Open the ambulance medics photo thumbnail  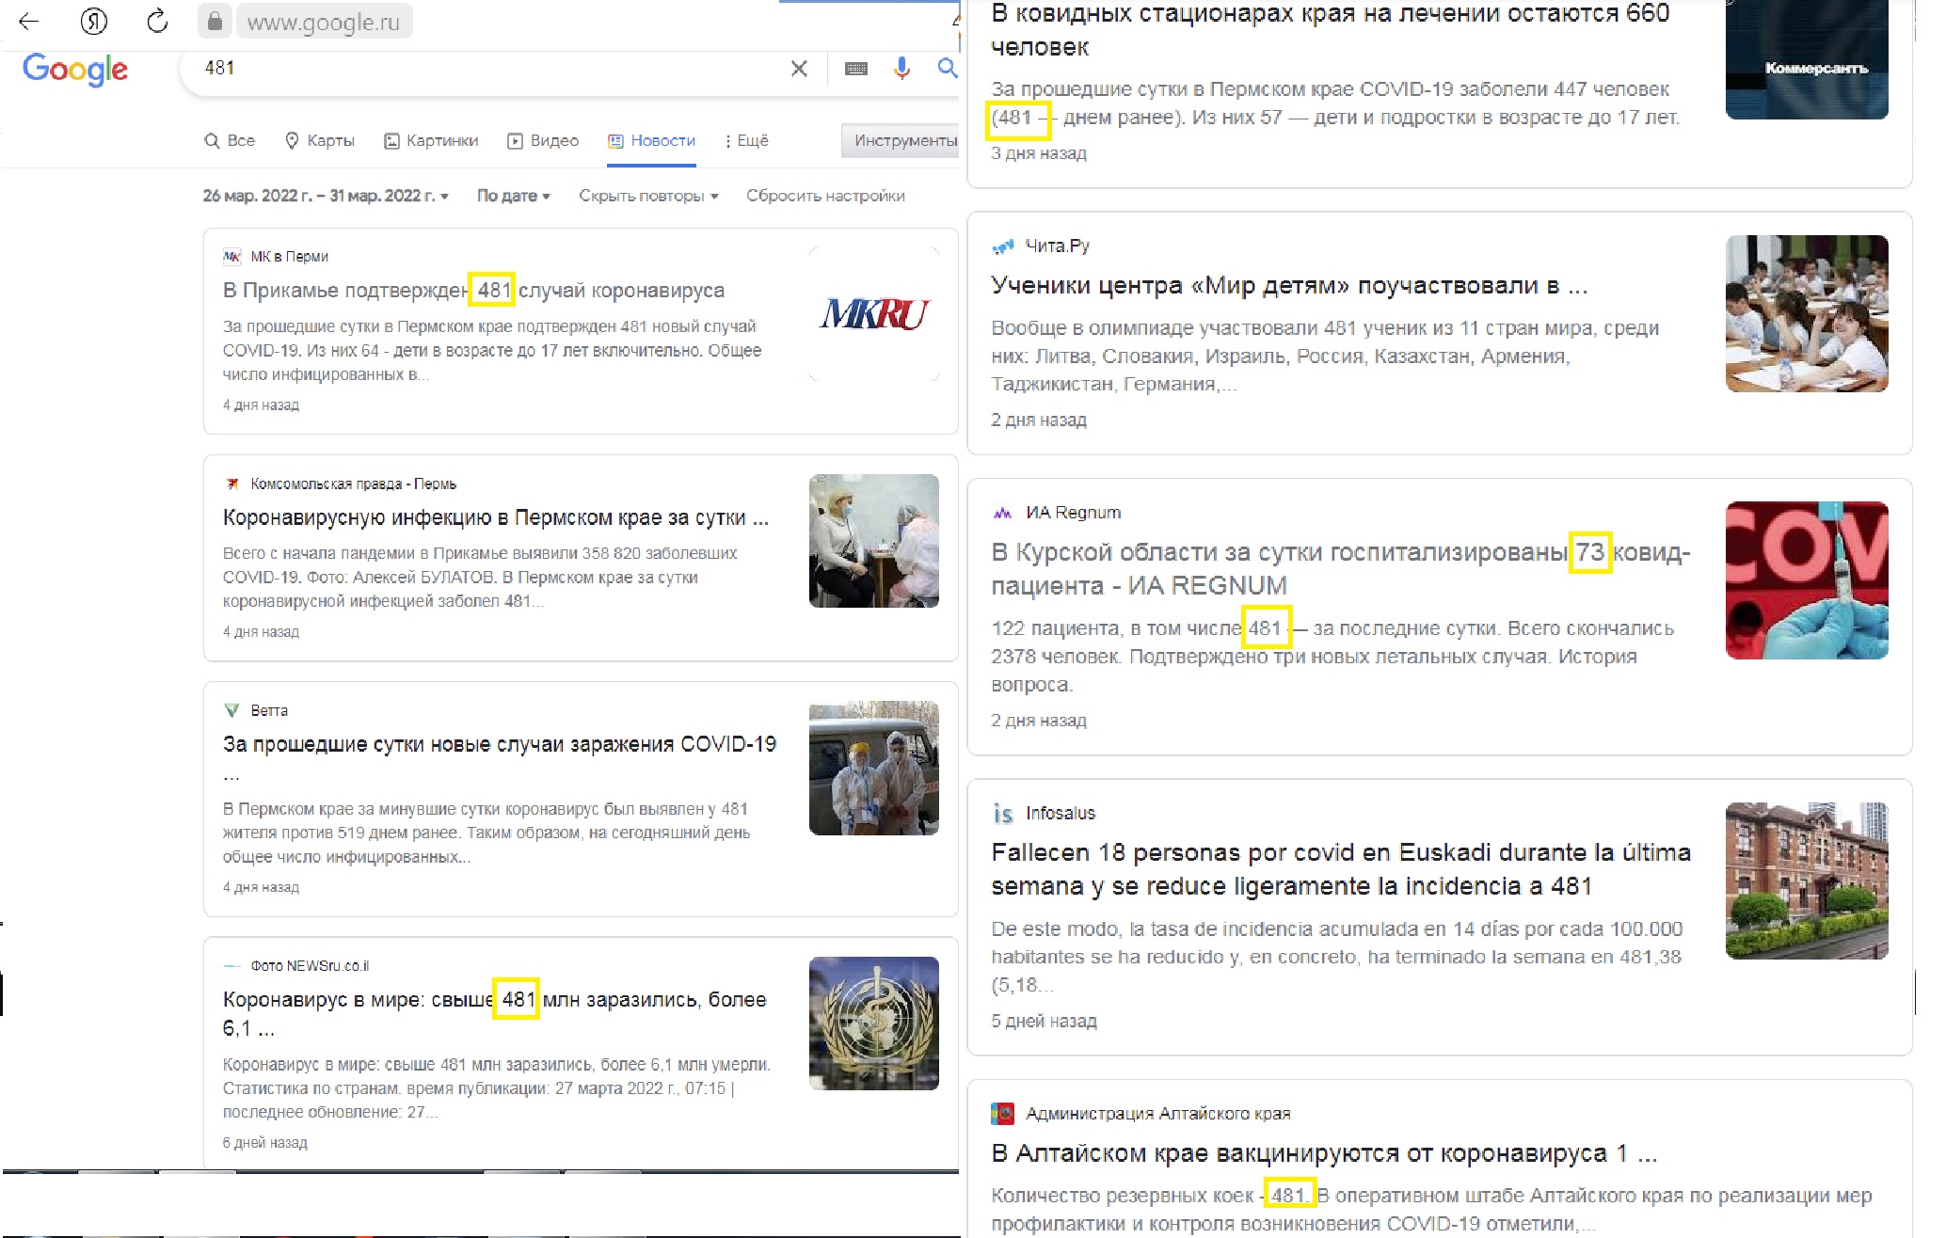point(874,768)
